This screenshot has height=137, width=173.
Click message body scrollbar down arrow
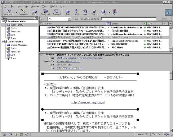[x=171, y=131]
